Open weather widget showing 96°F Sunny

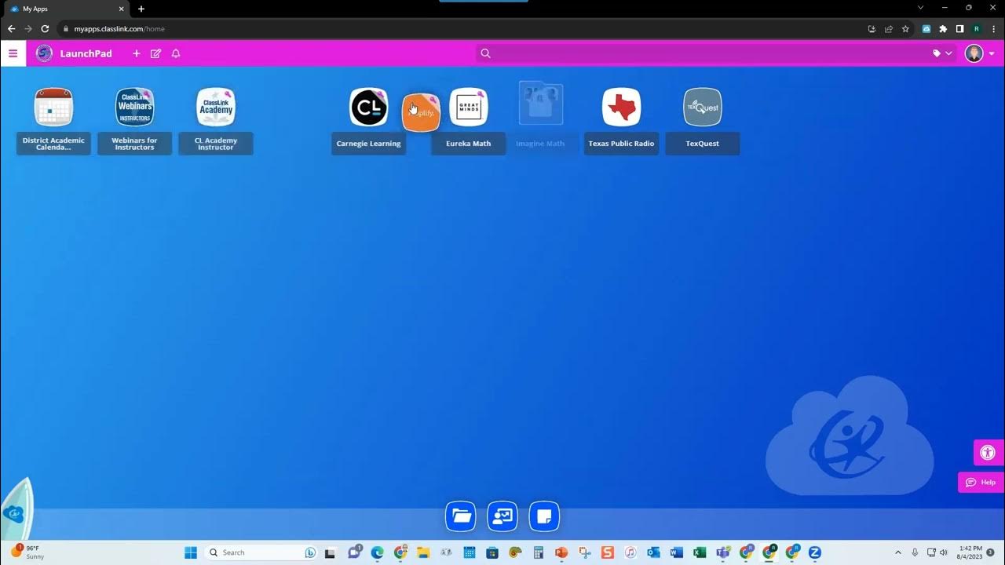pyautogui.click(x=27, y=552)
